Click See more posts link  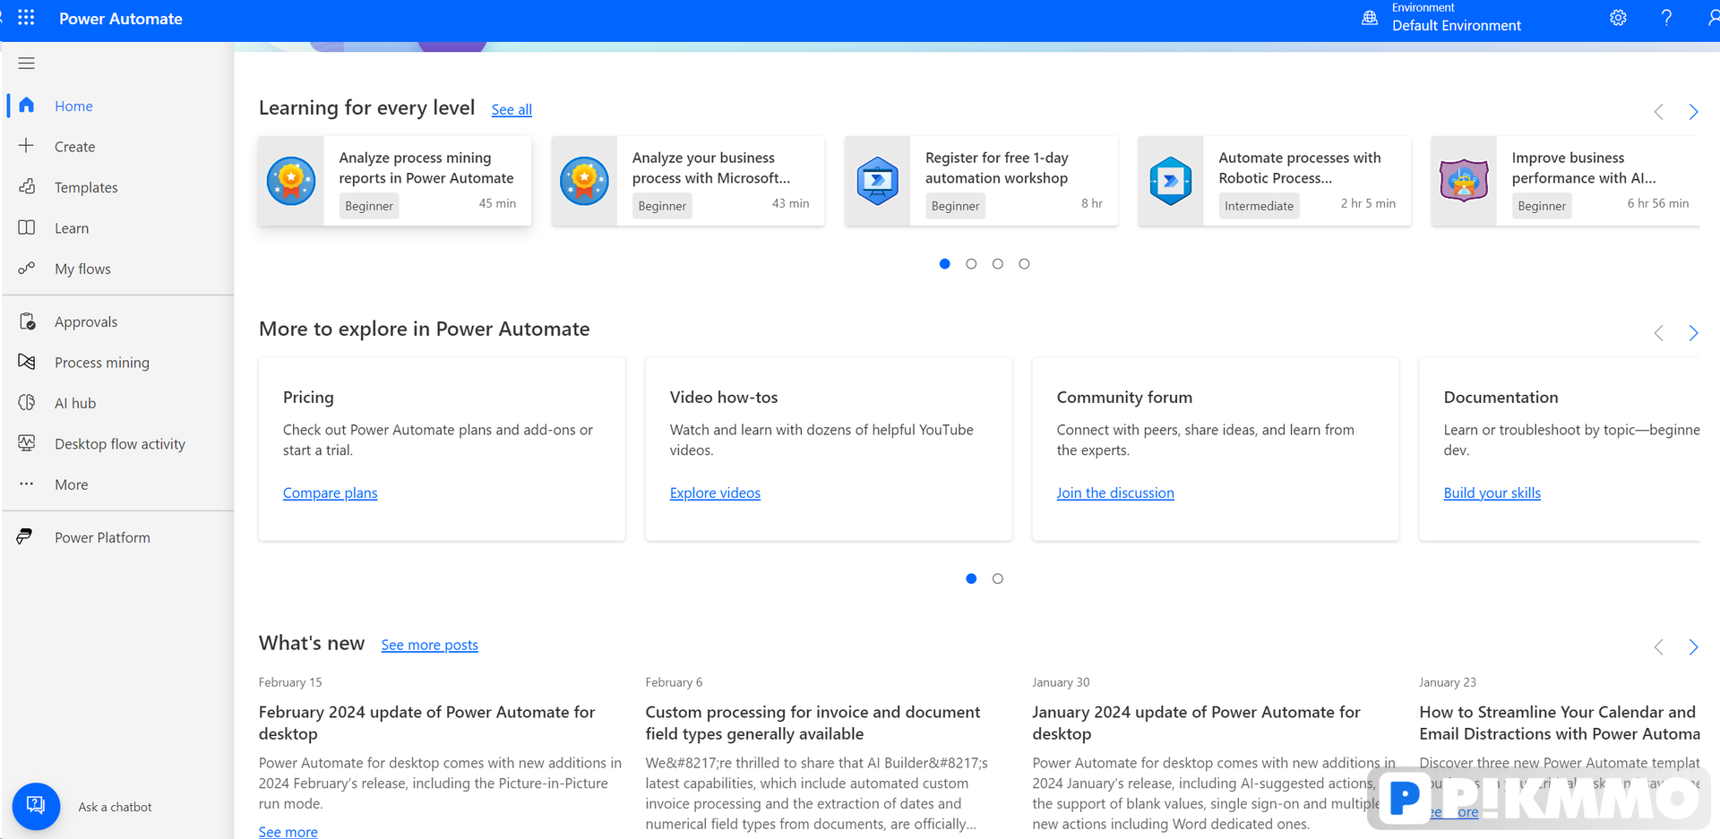429,645
